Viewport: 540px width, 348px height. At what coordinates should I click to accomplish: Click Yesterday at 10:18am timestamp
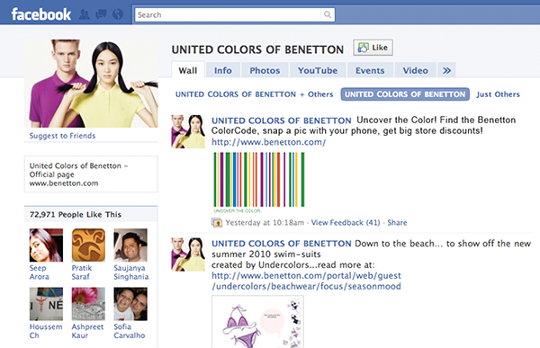[265, 223]
